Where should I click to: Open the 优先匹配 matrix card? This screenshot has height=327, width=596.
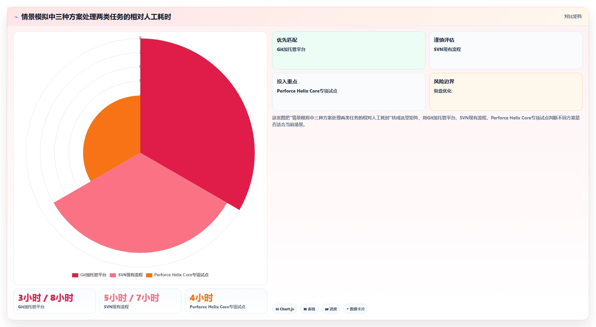[x=349, y=50]
